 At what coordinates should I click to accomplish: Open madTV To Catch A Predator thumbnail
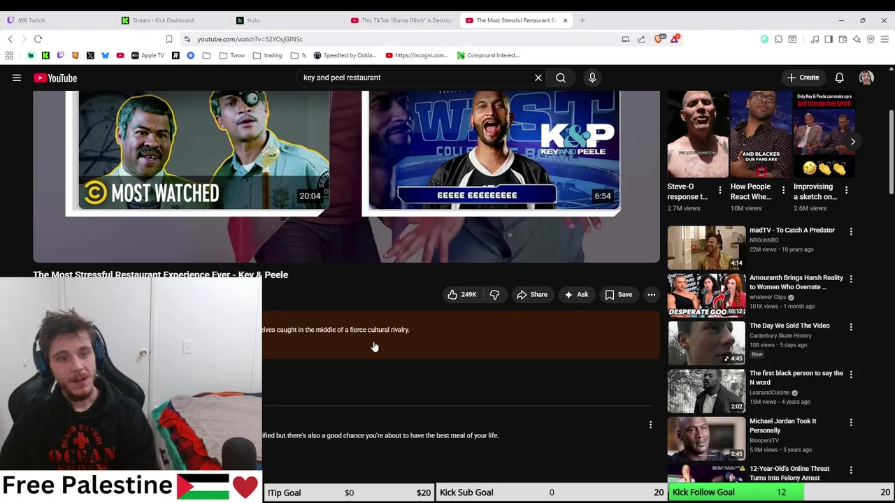706,247
